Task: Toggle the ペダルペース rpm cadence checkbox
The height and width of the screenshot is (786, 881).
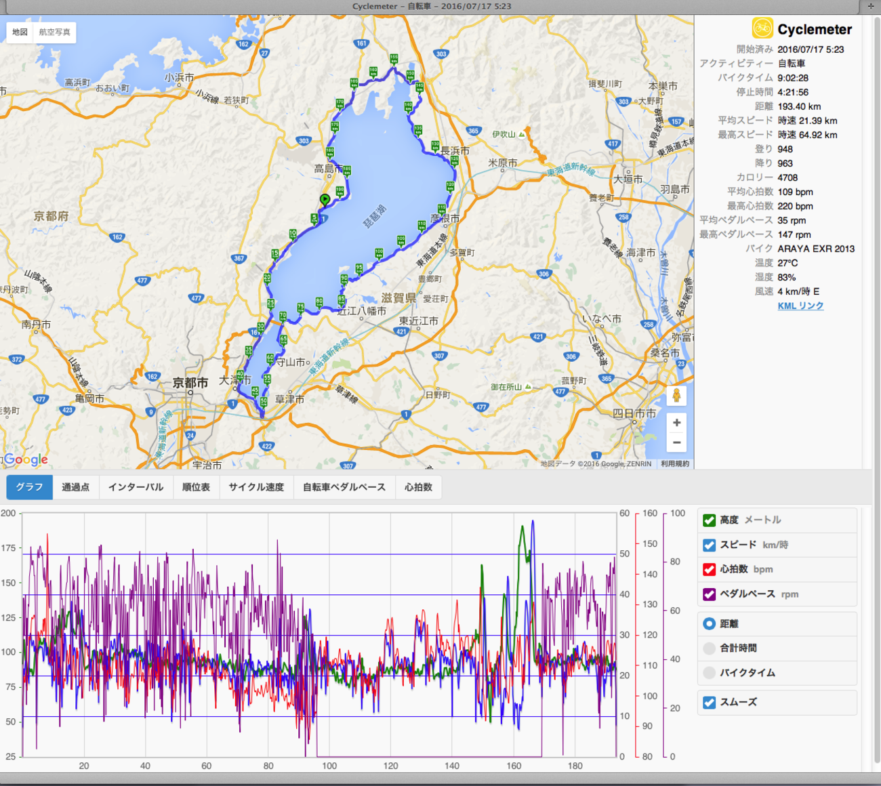Action: click(709, 594)
